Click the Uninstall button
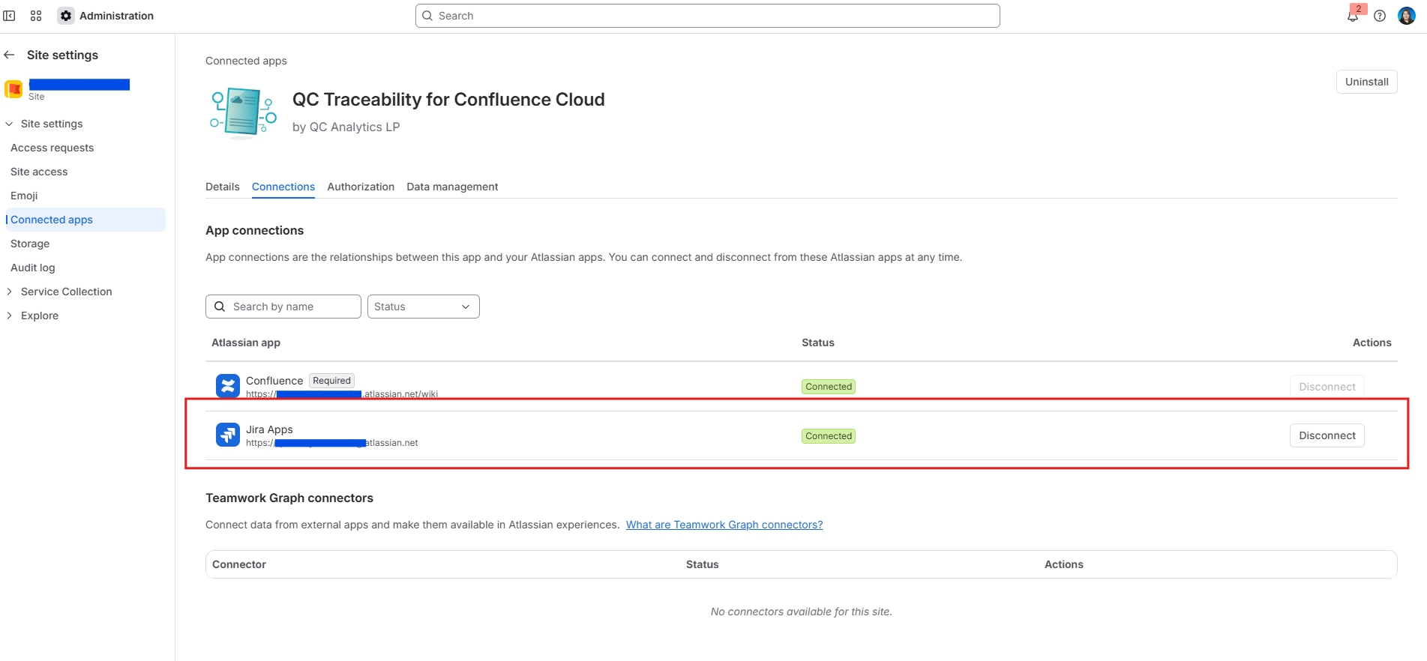The image size is (1427, 661). coord(1366,82)
